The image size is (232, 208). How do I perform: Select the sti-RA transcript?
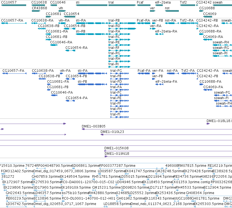coord(92,23)
